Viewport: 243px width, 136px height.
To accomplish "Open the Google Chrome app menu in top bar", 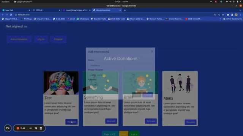I will click(x=23, y=2).
